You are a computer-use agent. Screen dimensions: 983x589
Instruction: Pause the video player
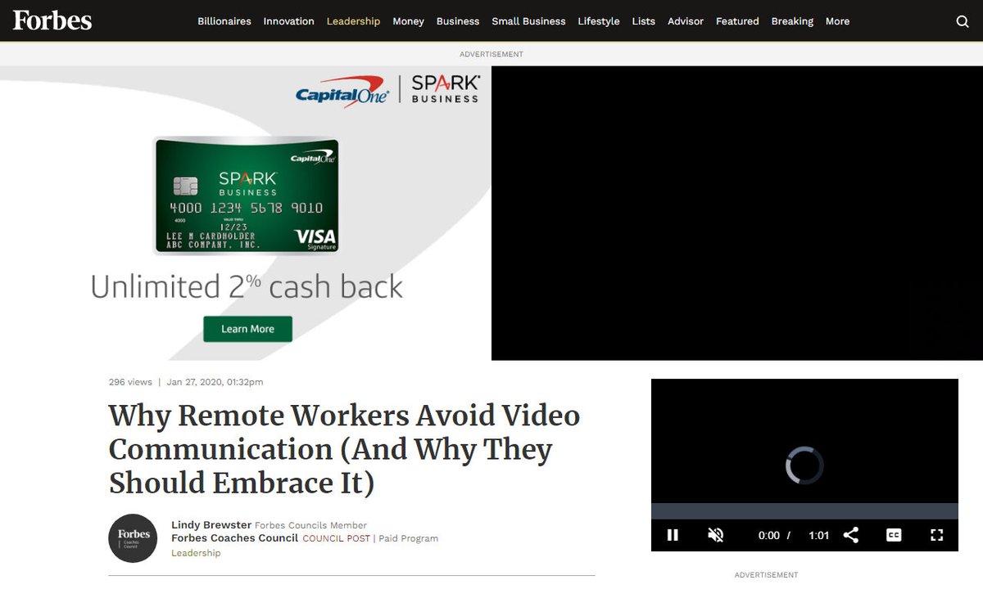(x=673, y=535)
